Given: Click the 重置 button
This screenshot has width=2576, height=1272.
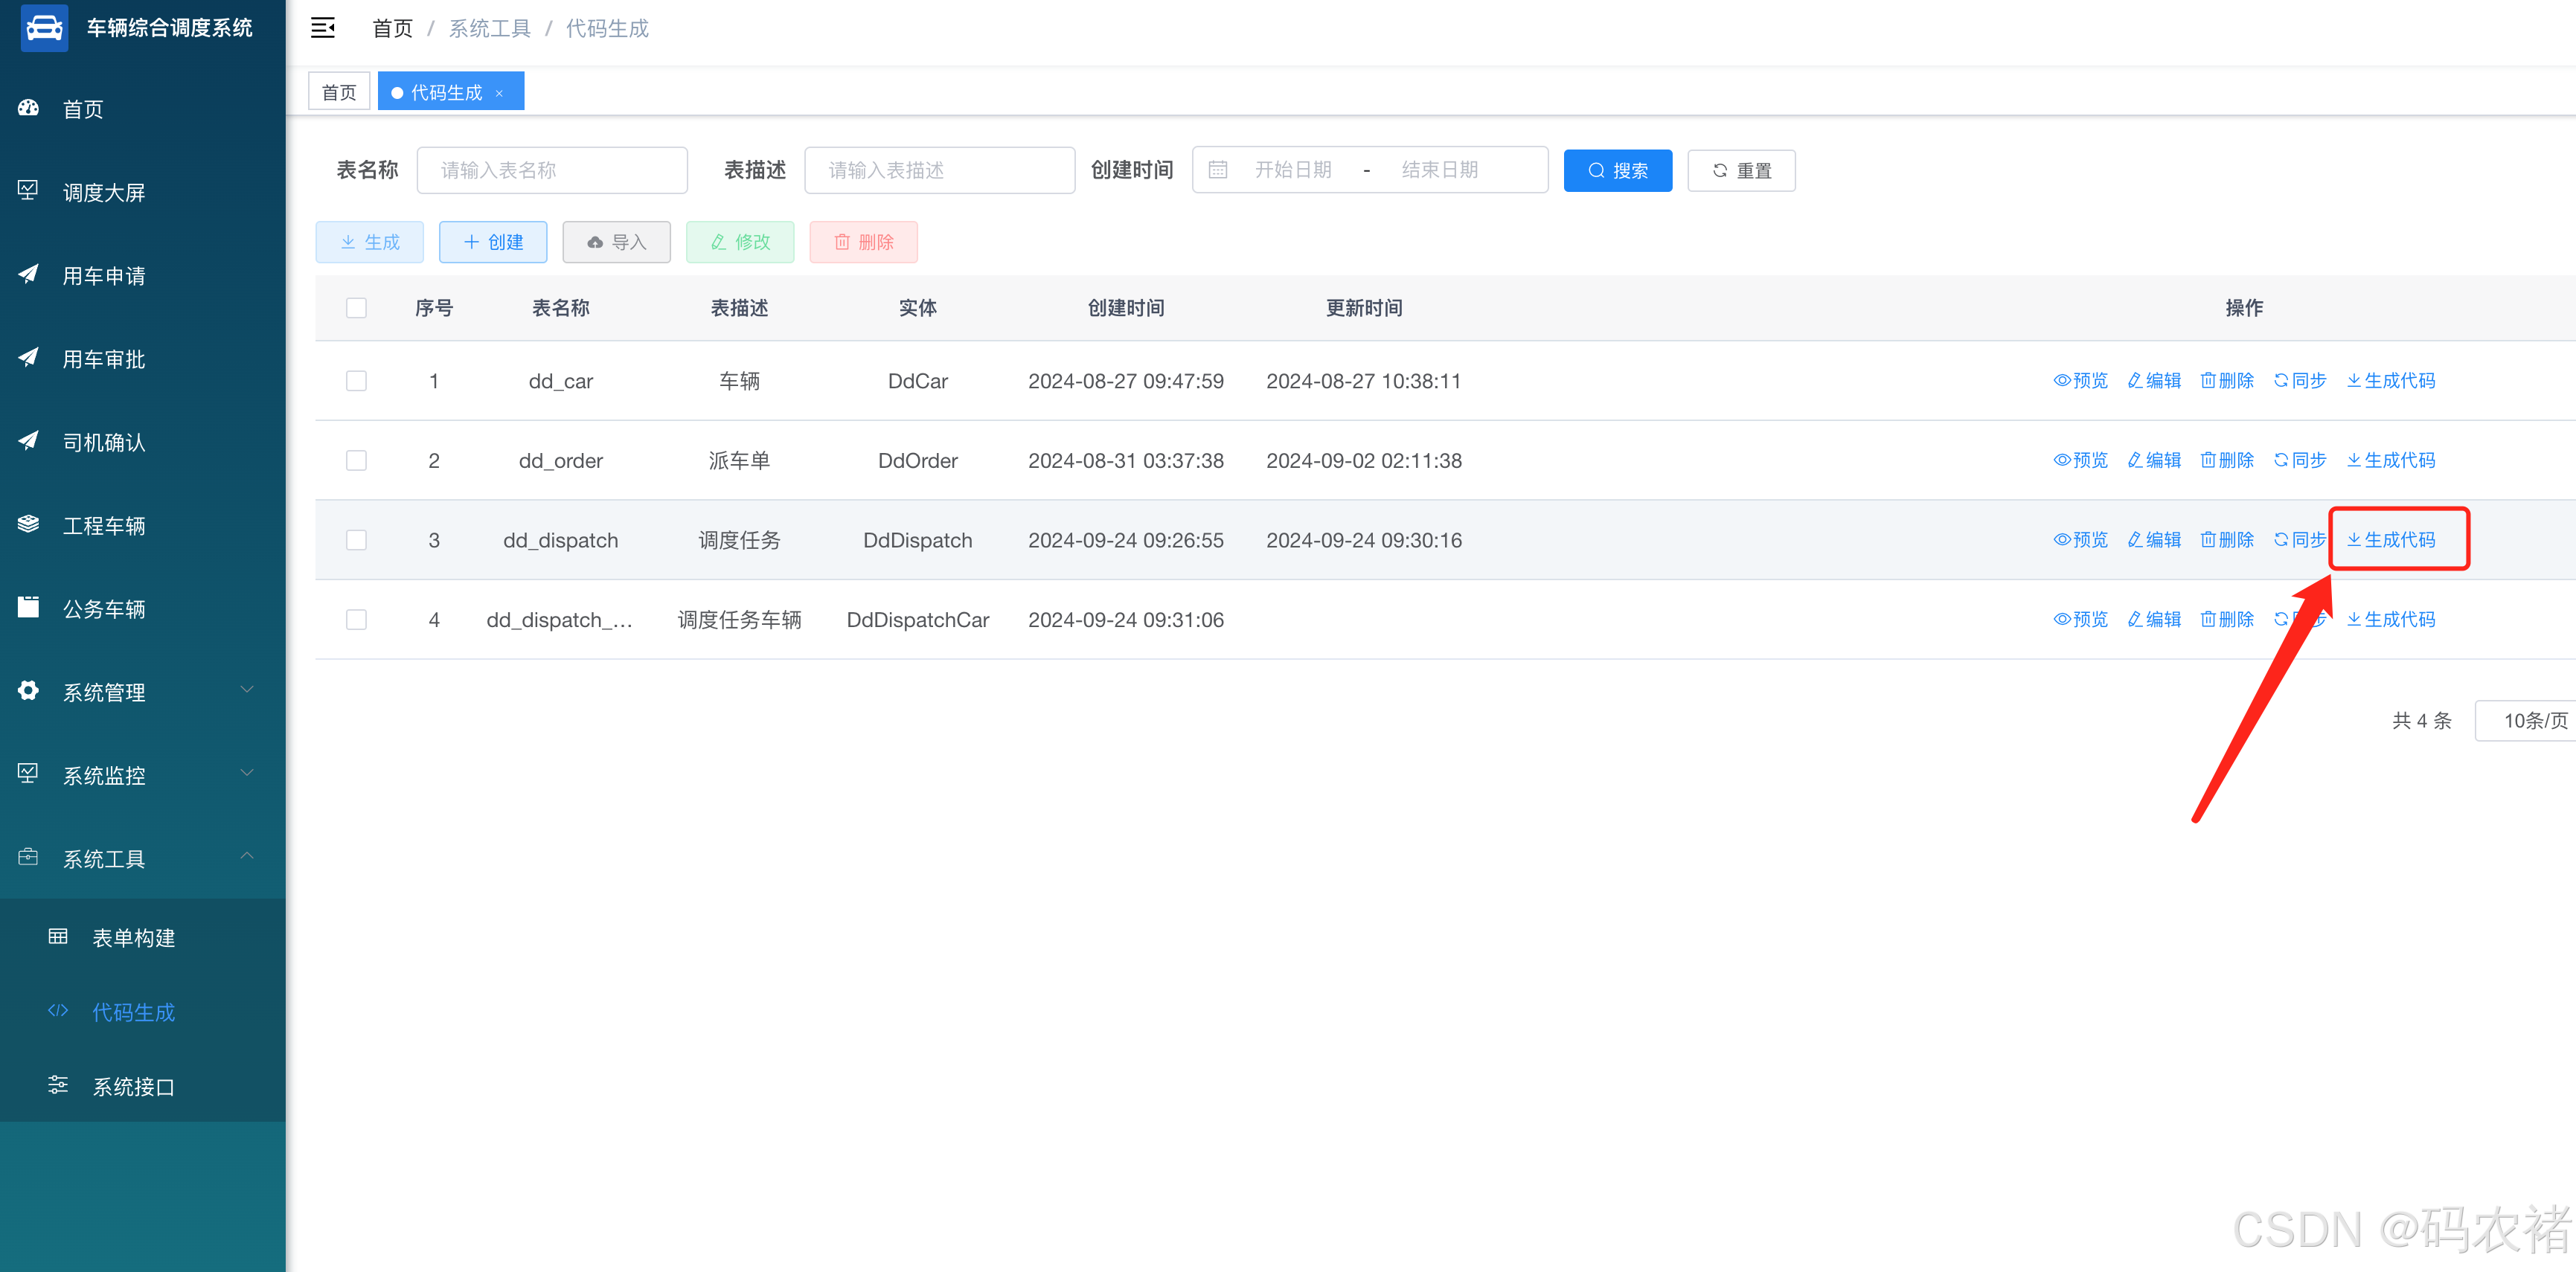Looking at the screenshot, I should pyautogui.click(x=1741, y=170).
